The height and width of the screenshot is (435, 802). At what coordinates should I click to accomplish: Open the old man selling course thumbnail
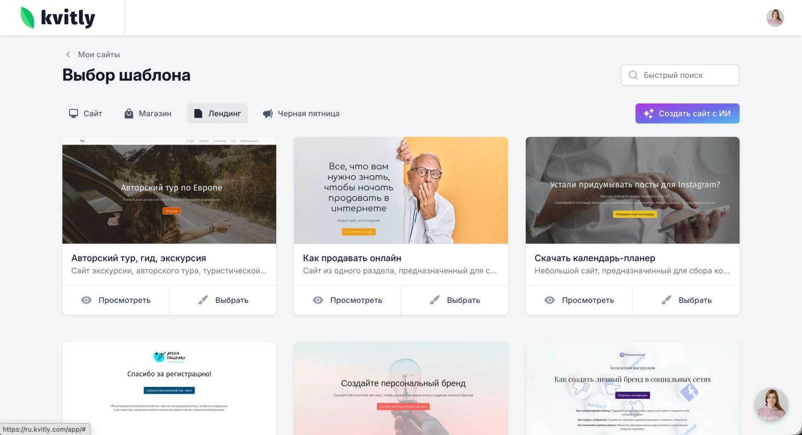tap(401, 190)
